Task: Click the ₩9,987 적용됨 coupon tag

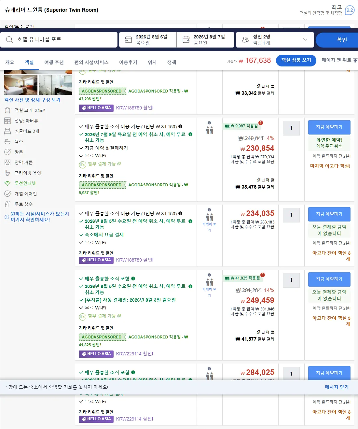Action: pyautogui.click(x=241, y=126)
